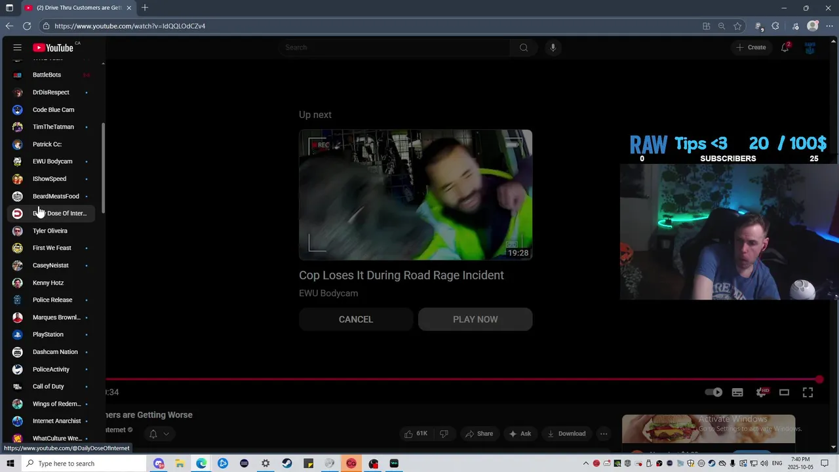Open Dashcam Nation channel
This screenshot has height=472, width=839.
[x=52, y=352]
